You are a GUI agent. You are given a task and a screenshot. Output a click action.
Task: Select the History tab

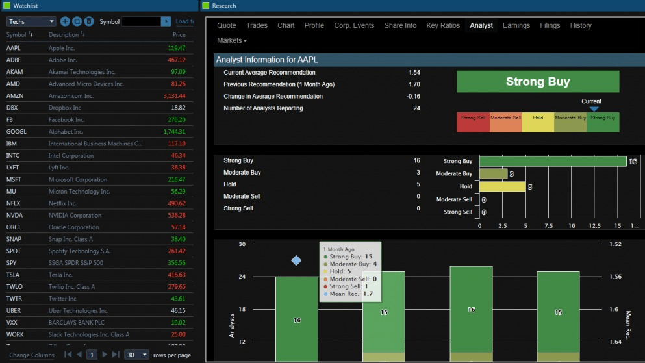tap(581, 25)
